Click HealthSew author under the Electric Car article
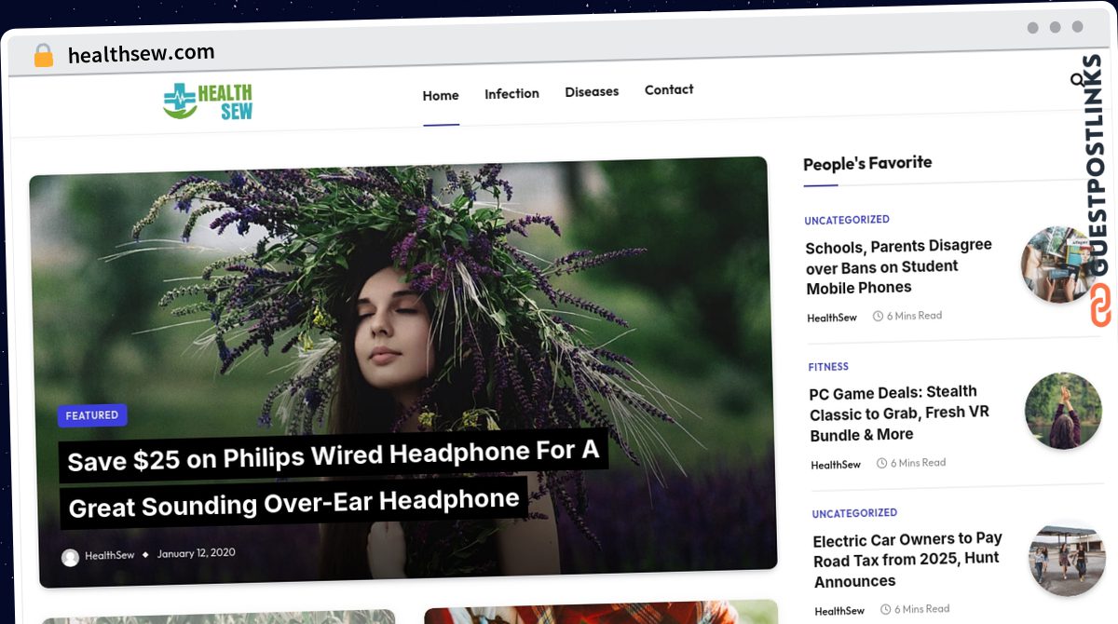The width and height of the screenshot is (1118, 624). [839, 611]
